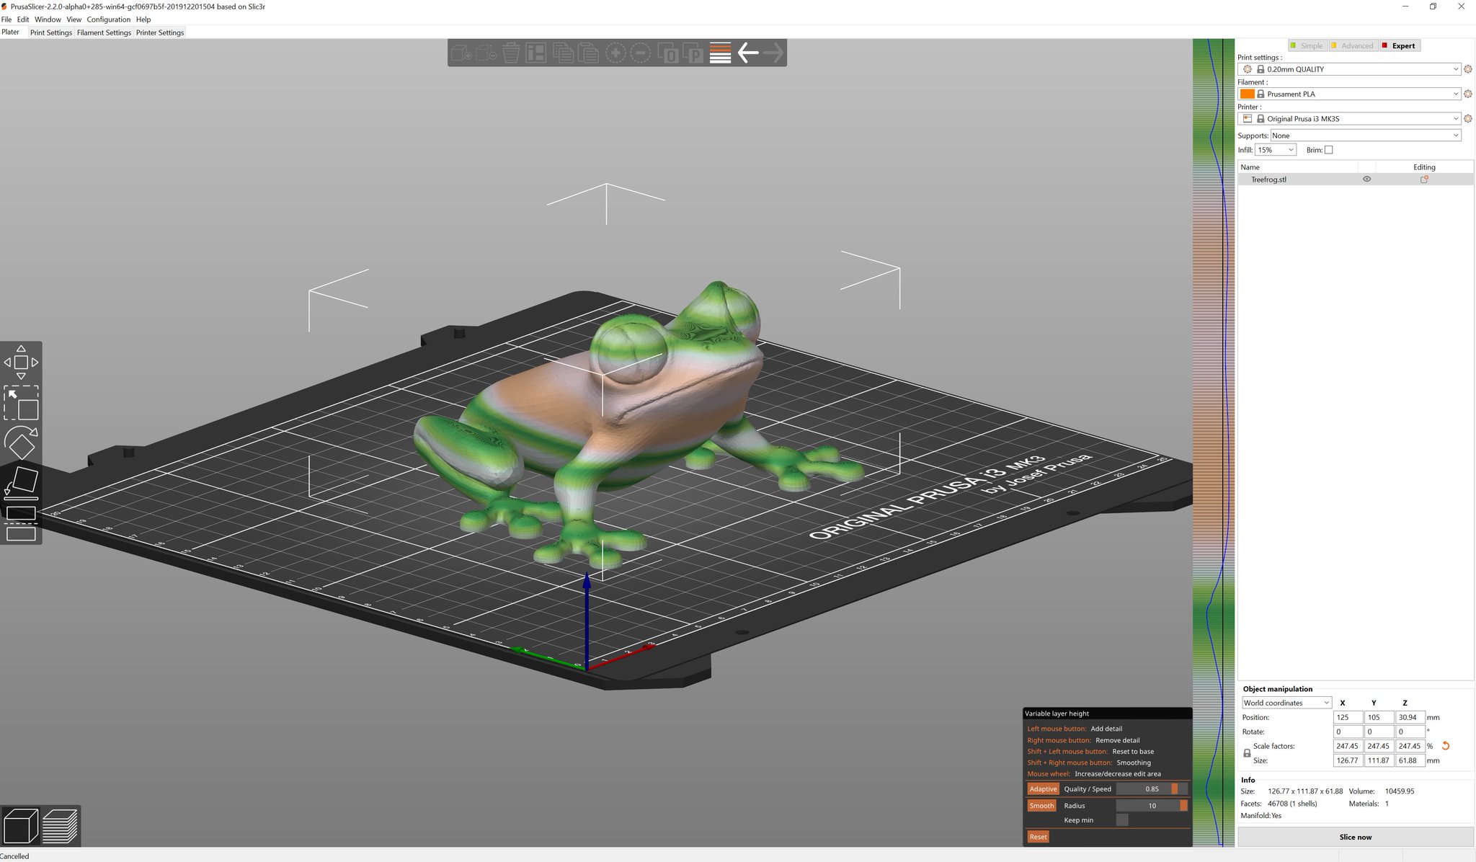Image resolution: width=1476 pixels, height=862 pixels.
Task: Click the Undo arrow in toolbar
Action: pyautogui.click(x=748, y=53)
